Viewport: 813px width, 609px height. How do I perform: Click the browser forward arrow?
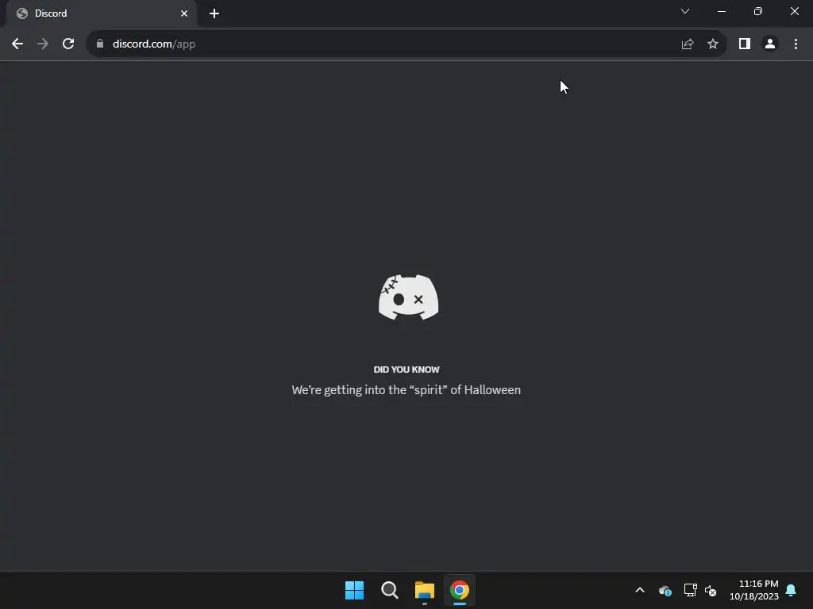43,44
